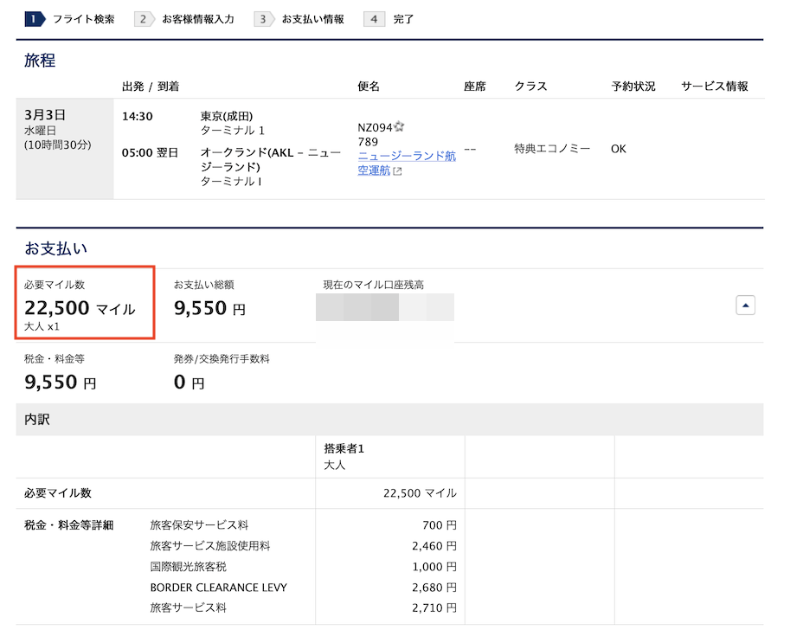Click the Star Alliance icon beside flight NZ094
The height and width of the screenshot is (643, 790).
pyautogui.click(x=400, y=127)
